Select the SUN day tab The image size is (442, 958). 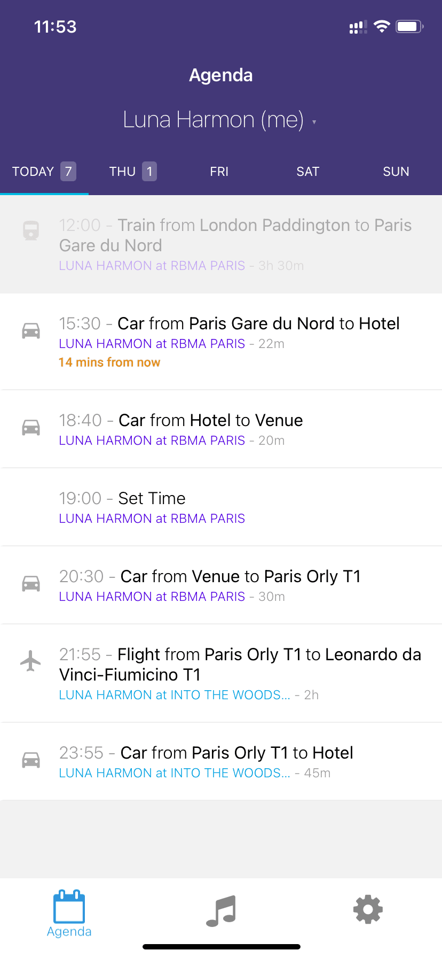click(396, 172)
